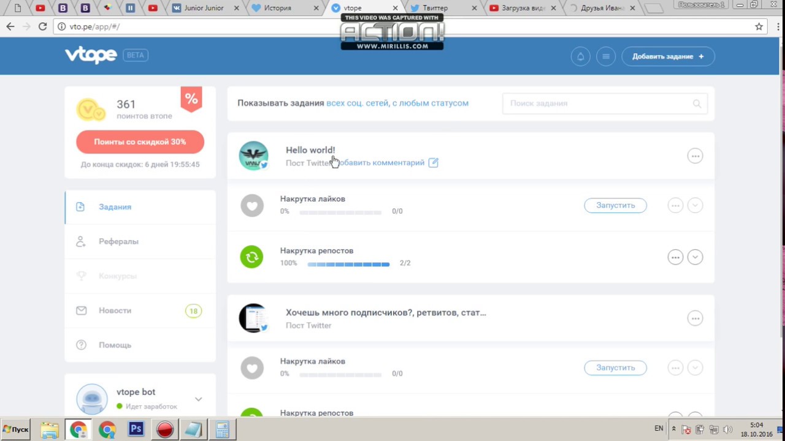Image resolution: width=785 pixels, height=441 pixels.
Task: Click Hello world! likes heart icon
Action: (x=252, y=205)
